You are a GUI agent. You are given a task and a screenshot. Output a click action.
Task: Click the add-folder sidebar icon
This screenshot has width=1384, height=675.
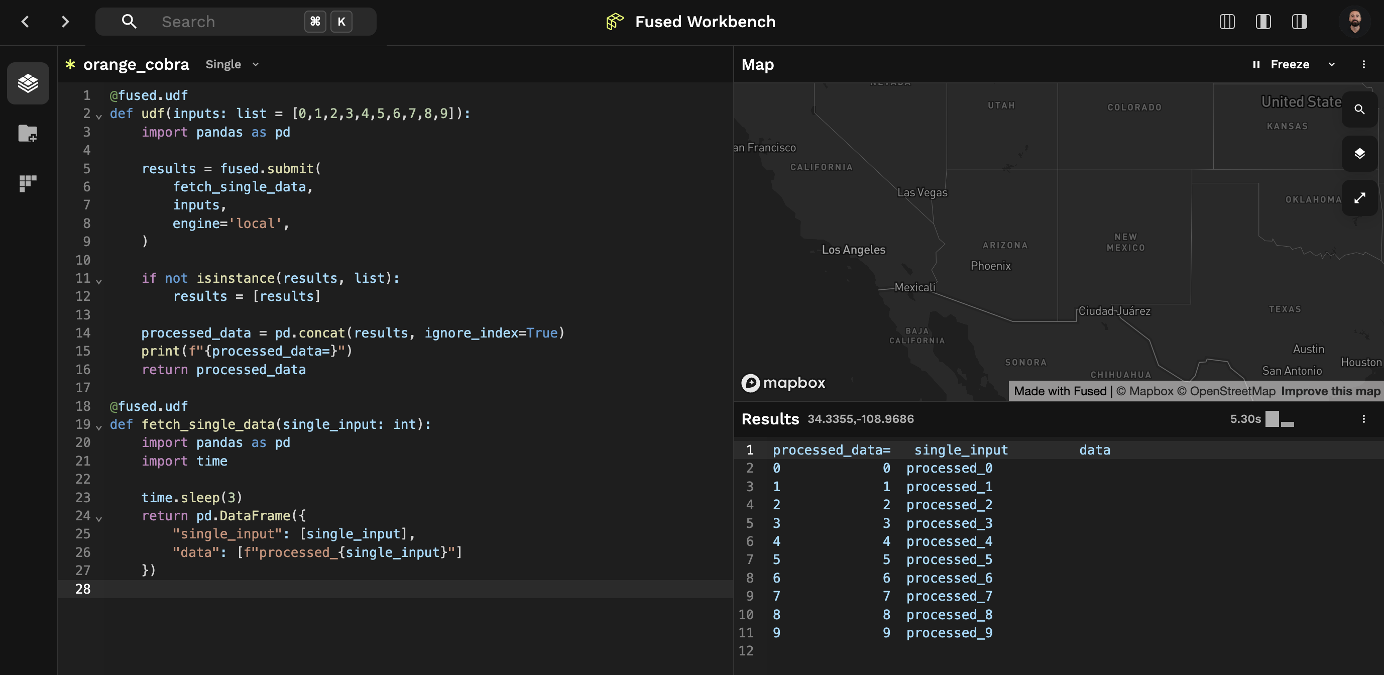click(28, 133)
